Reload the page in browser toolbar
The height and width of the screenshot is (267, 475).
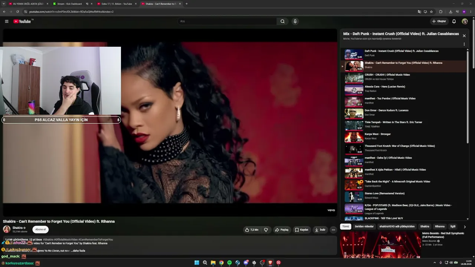click(x=17, y=11)
